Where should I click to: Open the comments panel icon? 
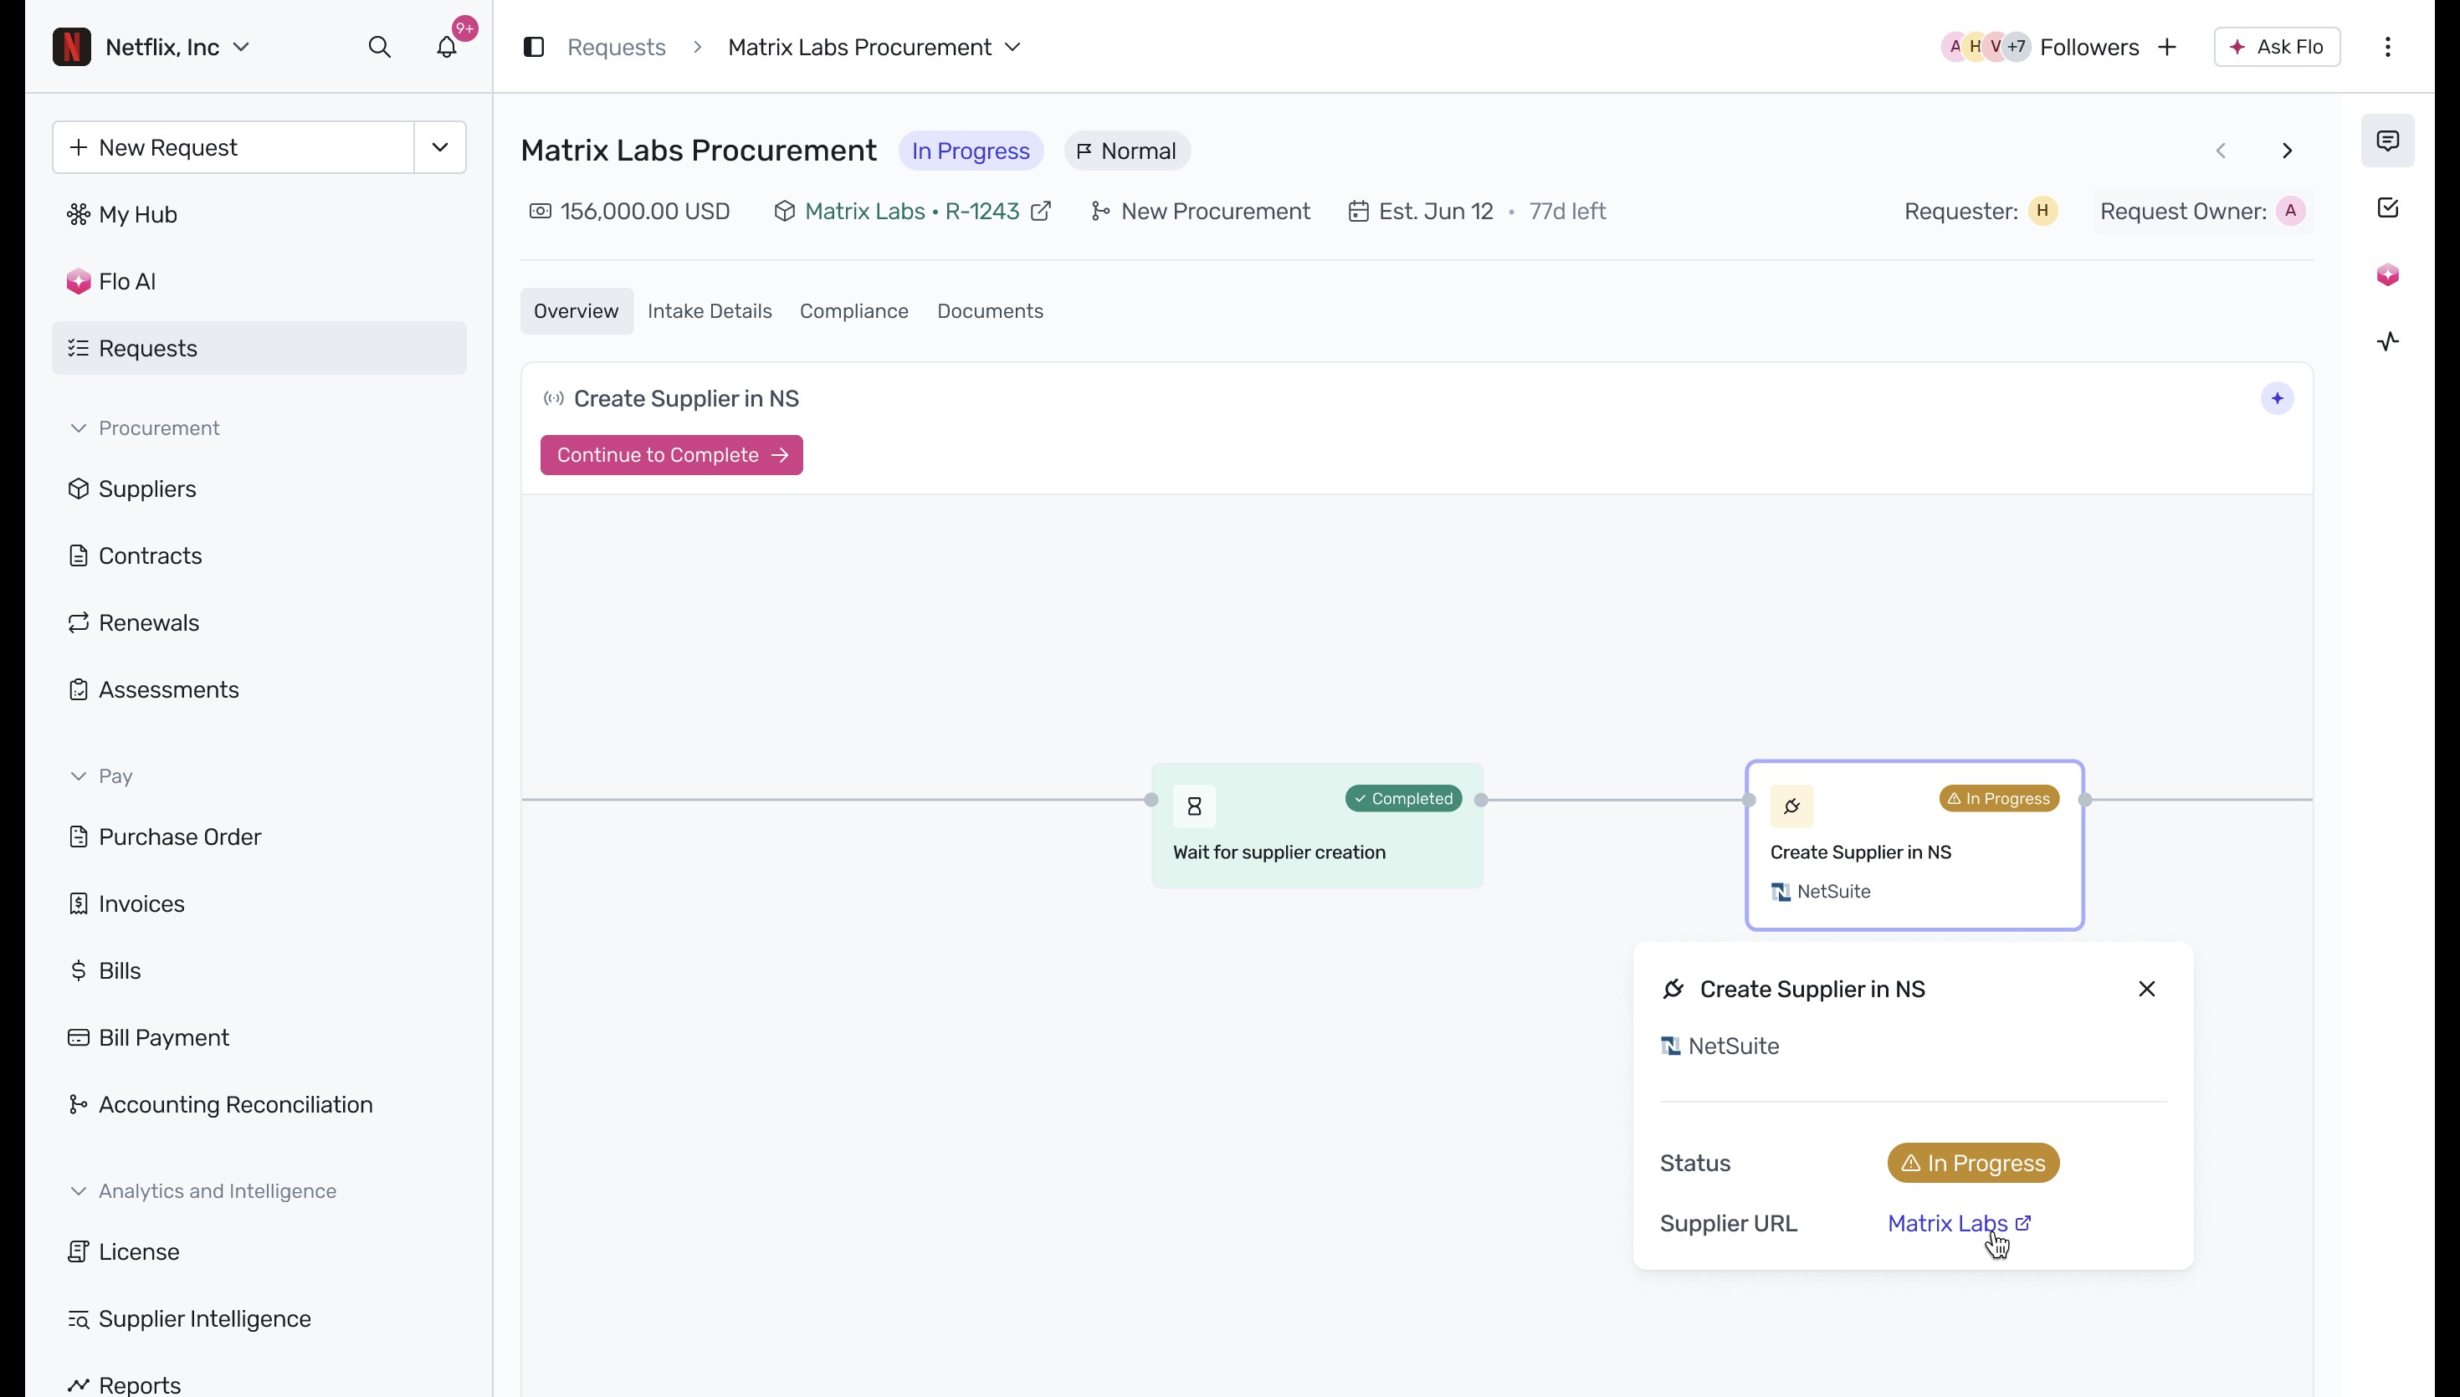(2388, 141)
